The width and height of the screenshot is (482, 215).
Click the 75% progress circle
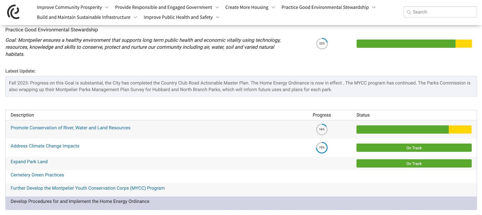coord(322,148)
